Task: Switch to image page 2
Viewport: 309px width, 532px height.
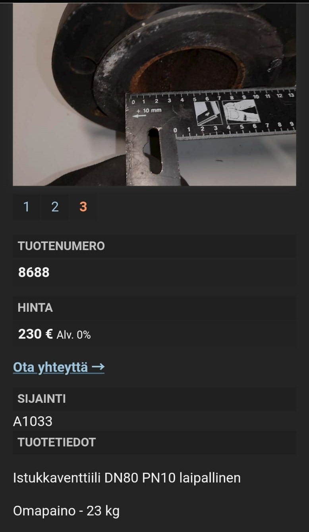Action: [x=55, y=207]
